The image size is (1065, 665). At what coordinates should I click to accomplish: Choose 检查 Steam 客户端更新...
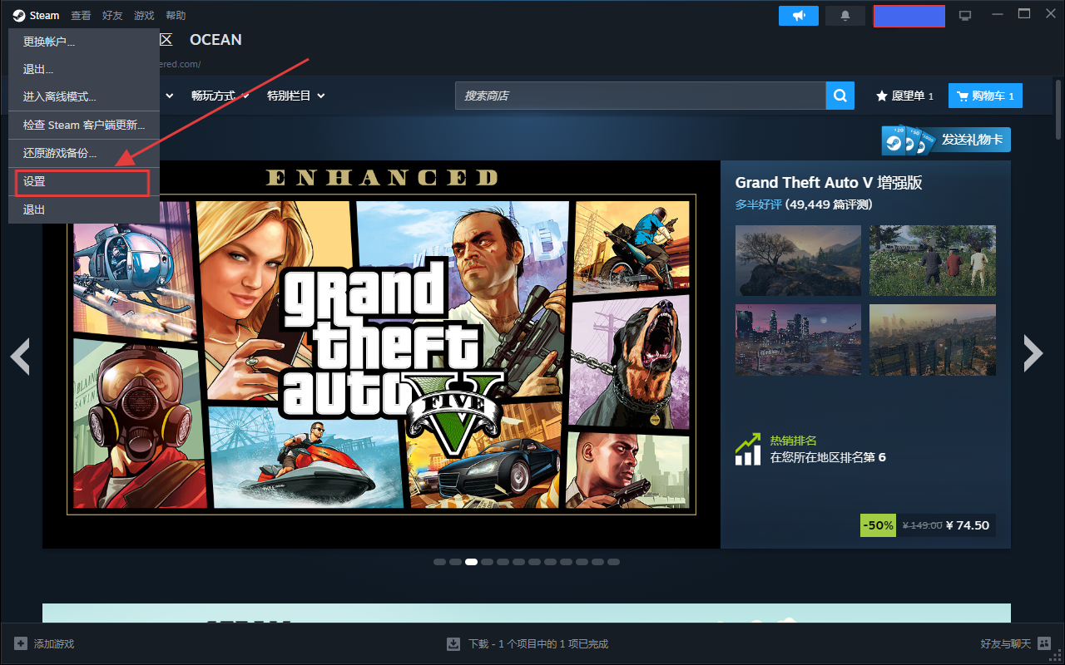tap(84, 125)
